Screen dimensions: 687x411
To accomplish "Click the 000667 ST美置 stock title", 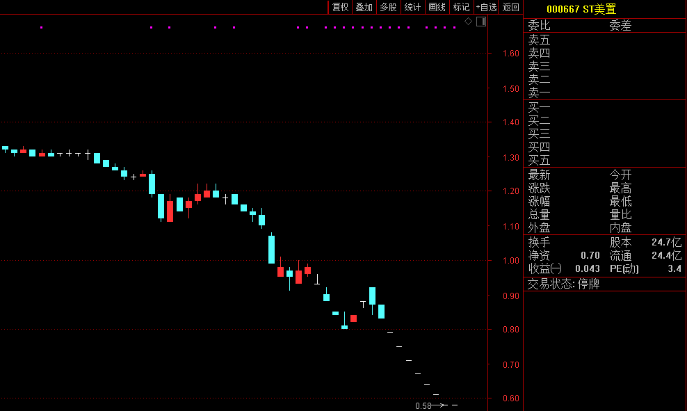I will point(581,9).
